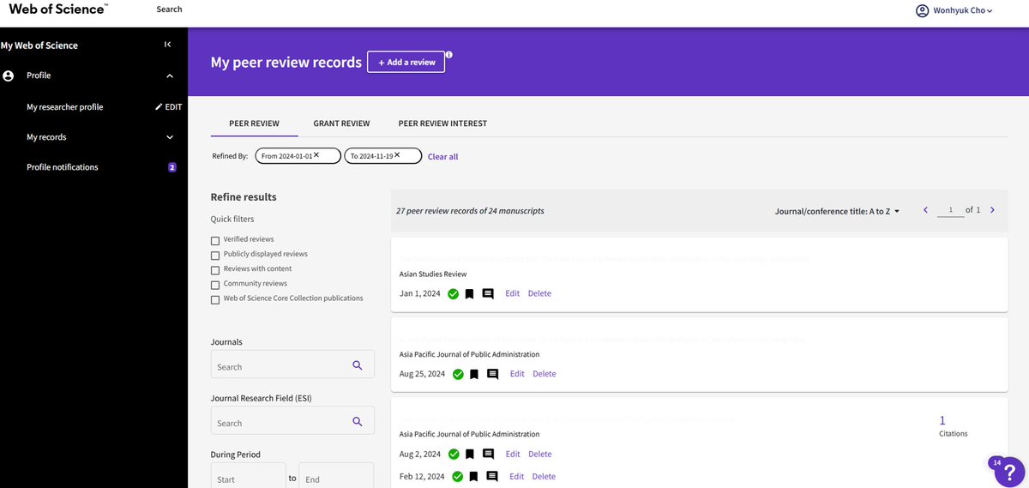Go to the next results page arrow
This screenshot has width=1029, height=488.
(x=992, y=210)
